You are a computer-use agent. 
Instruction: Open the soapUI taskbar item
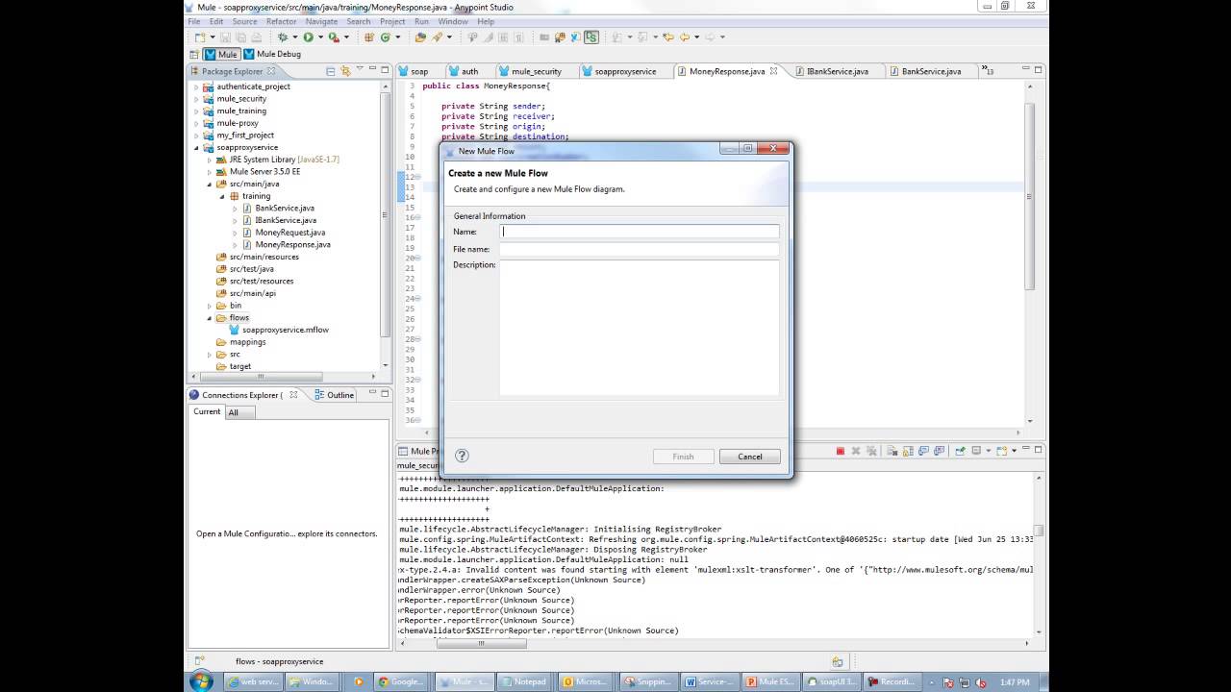tap(832, 681)
